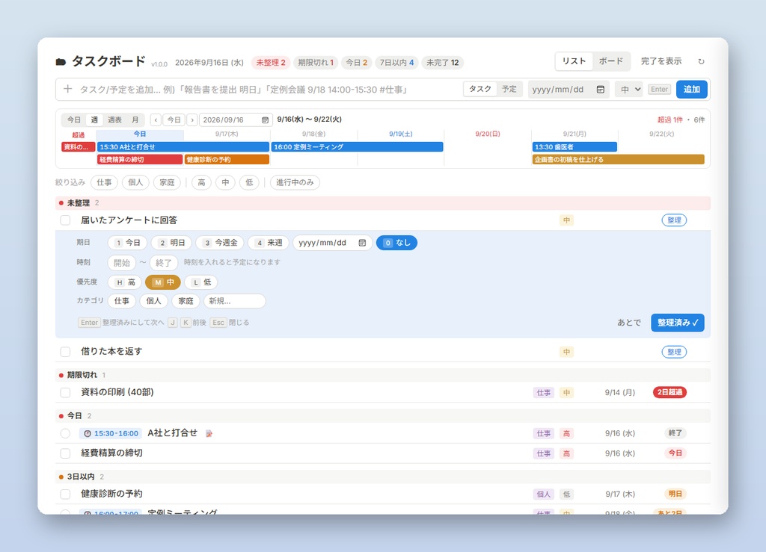
Task: Check the 届いたアンケートに回答 task checkbox
Action: click(66, 220)
